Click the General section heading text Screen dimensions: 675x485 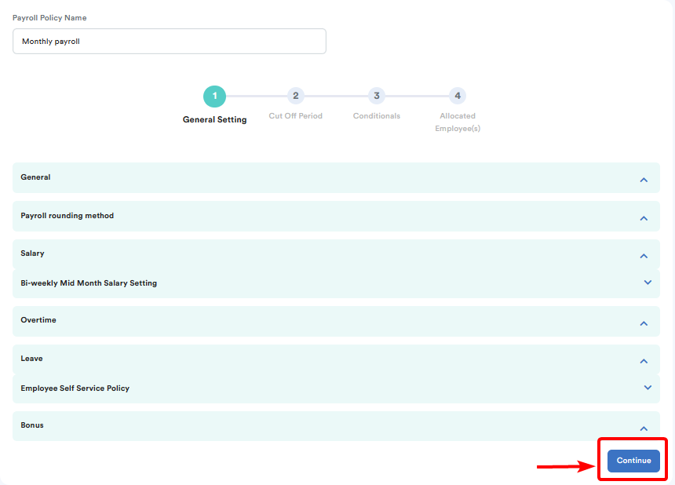35,177
